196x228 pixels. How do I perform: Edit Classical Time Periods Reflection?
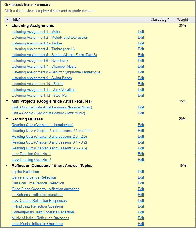pyautogui.click(x=141, y=183)
